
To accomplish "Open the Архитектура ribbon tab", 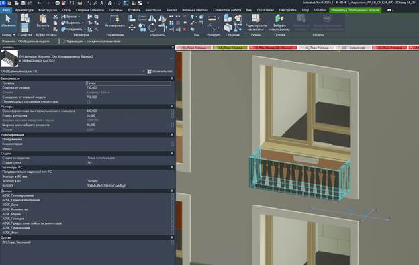I will tap(24, 10).
